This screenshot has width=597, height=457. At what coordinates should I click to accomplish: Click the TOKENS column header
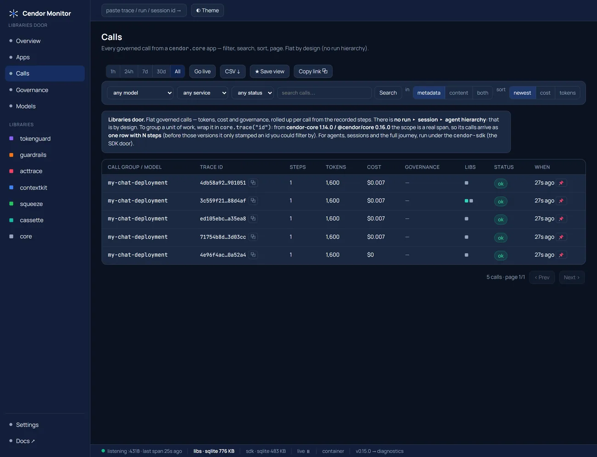[x=336, y=167]
